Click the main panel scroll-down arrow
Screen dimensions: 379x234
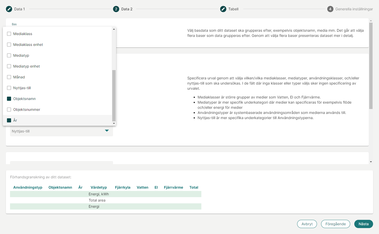pyautogui.click(x=371, y=162)
